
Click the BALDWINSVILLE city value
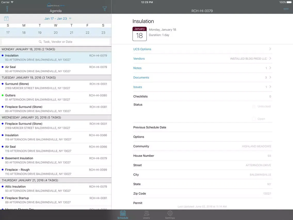tap(260, 175)
